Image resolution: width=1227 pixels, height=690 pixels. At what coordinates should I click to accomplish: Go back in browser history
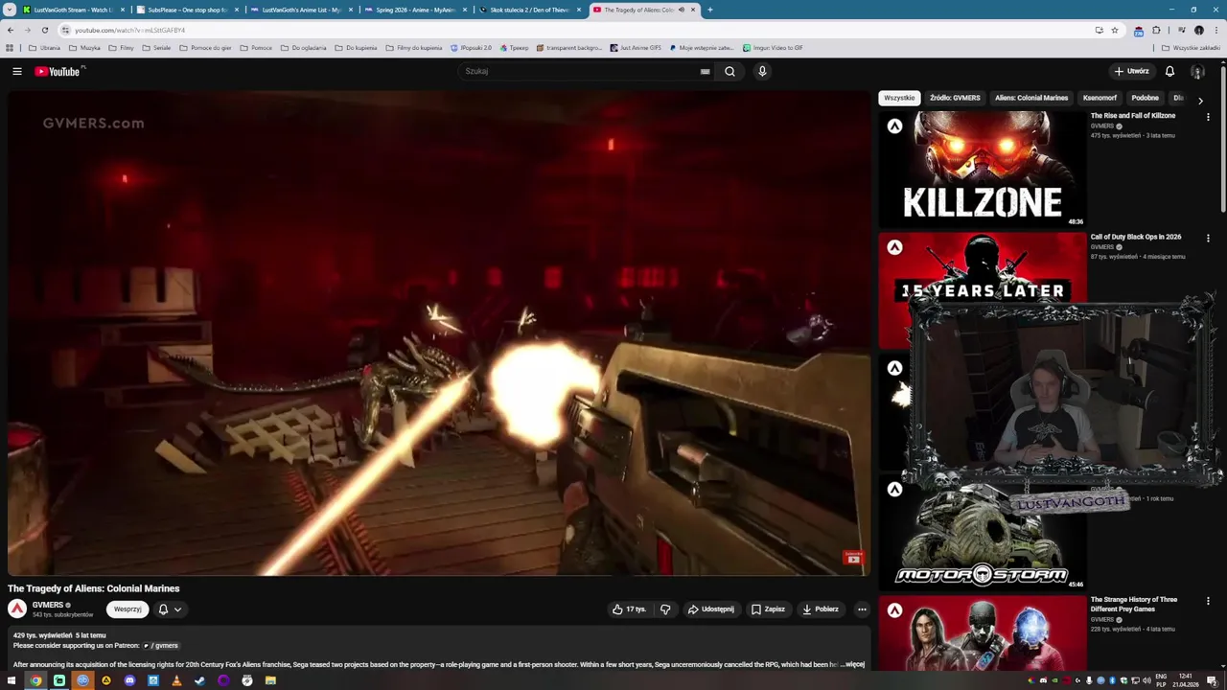[11, 30]
